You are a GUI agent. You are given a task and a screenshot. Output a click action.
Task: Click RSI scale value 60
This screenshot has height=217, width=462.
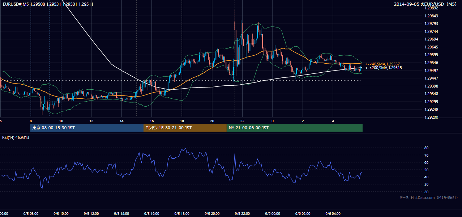426,162
